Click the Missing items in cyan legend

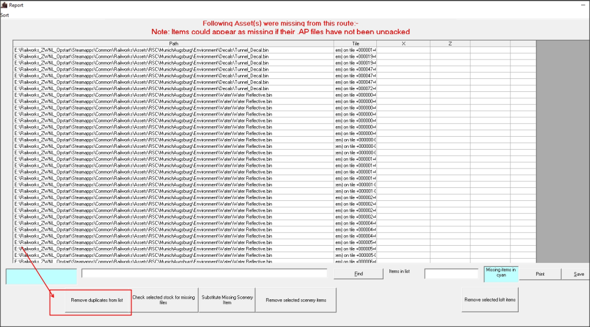500,273
